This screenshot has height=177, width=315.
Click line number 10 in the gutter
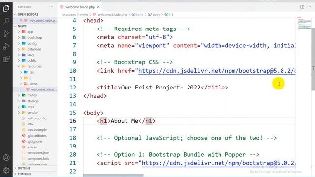click(x=73, y=71)
